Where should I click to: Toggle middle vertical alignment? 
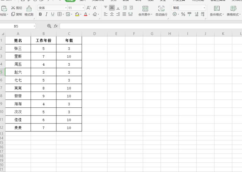point(112,8)
